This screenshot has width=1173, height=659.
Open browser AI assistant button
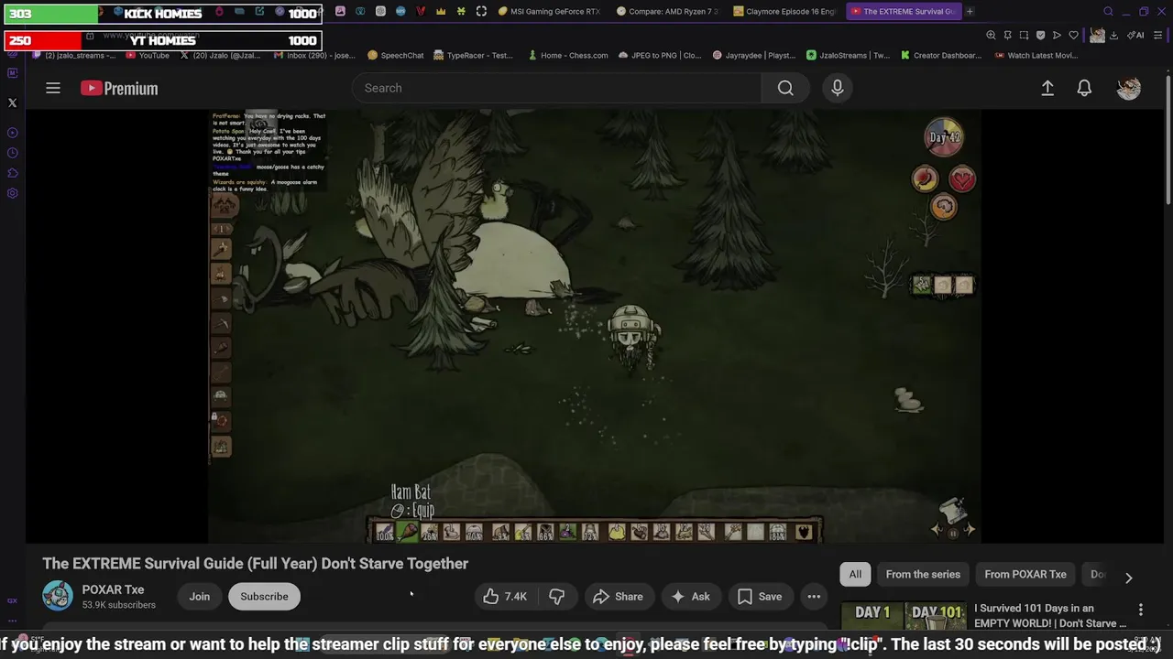pyautogui.click(x=1135, y=35)
